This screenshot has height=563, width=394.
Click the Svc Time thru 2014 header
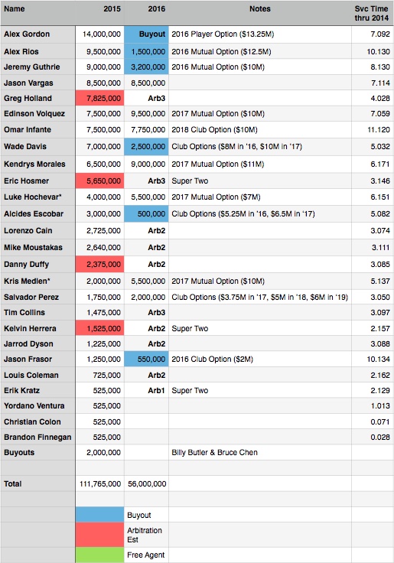point(371,13)
